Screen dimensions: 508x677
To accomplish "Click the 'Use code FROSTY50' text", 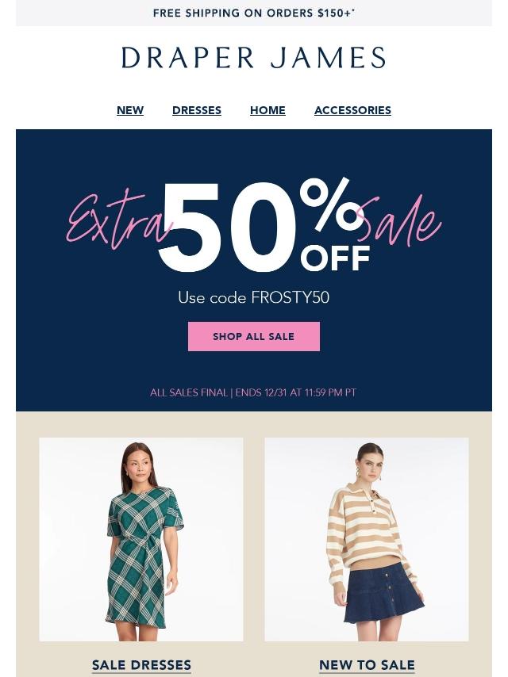I will [x=254, y=297].
